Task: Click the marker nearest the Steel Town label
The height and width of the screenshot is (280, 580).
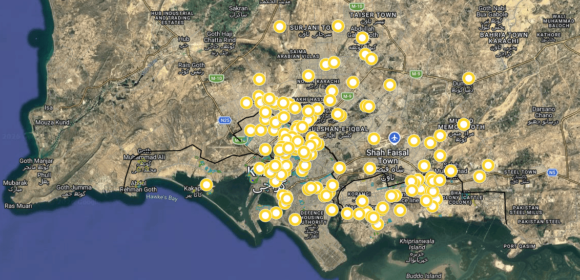Action: 488,165
